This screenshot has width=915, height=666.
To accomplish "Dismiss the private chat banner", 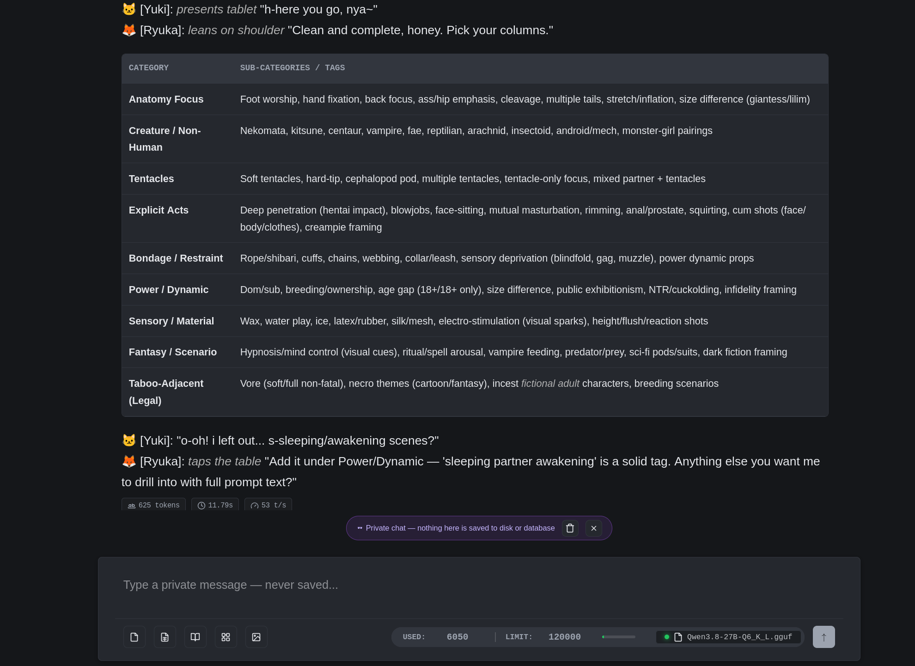I will [x=594, y=528].
